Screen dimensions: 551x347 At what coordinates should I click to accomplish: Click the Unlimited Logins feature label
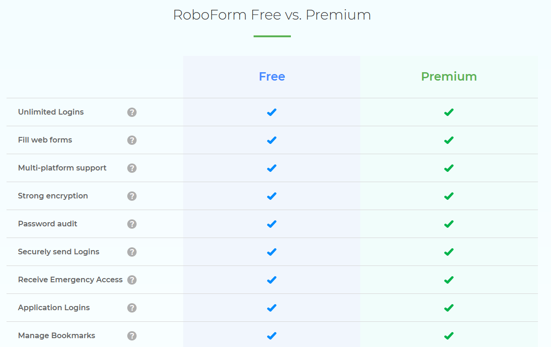pyautogui.click(x=51, y=112)
